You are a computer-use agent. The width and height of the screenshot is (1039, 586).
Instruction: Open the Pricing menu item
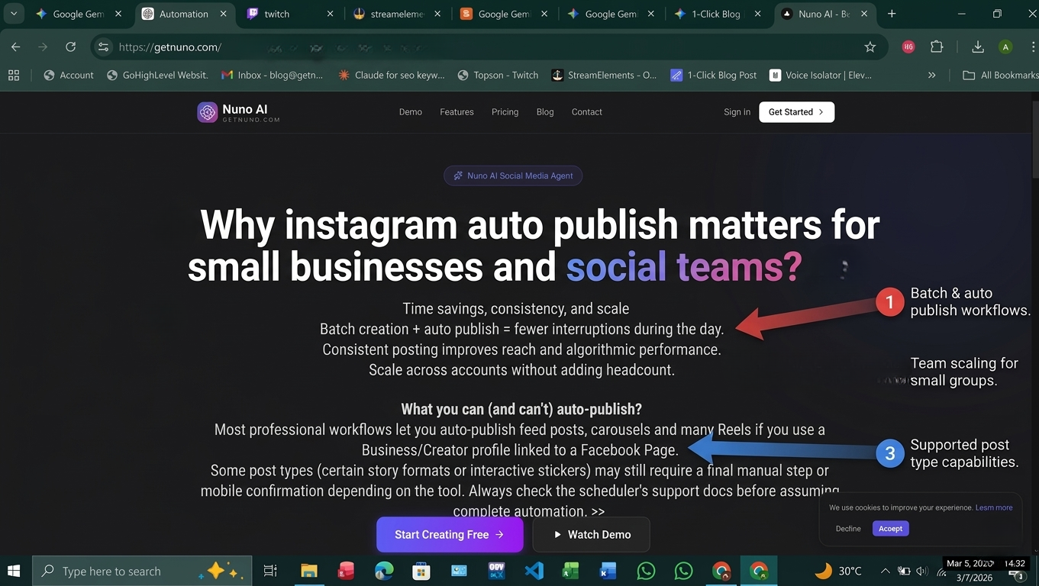505,112
